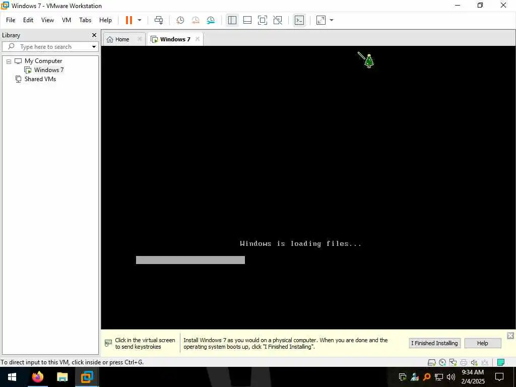Enter full screen mode icon
This screenshot has height=387, width=516.
262,20
